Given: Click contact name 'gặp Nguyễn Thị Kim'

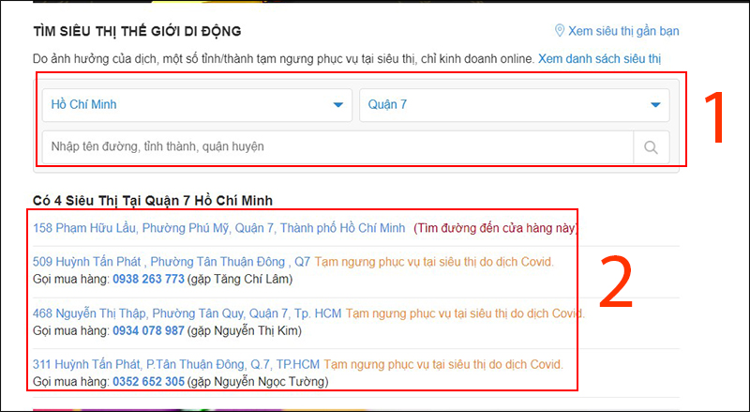Looking at the screenshot, I should point(245,331).
